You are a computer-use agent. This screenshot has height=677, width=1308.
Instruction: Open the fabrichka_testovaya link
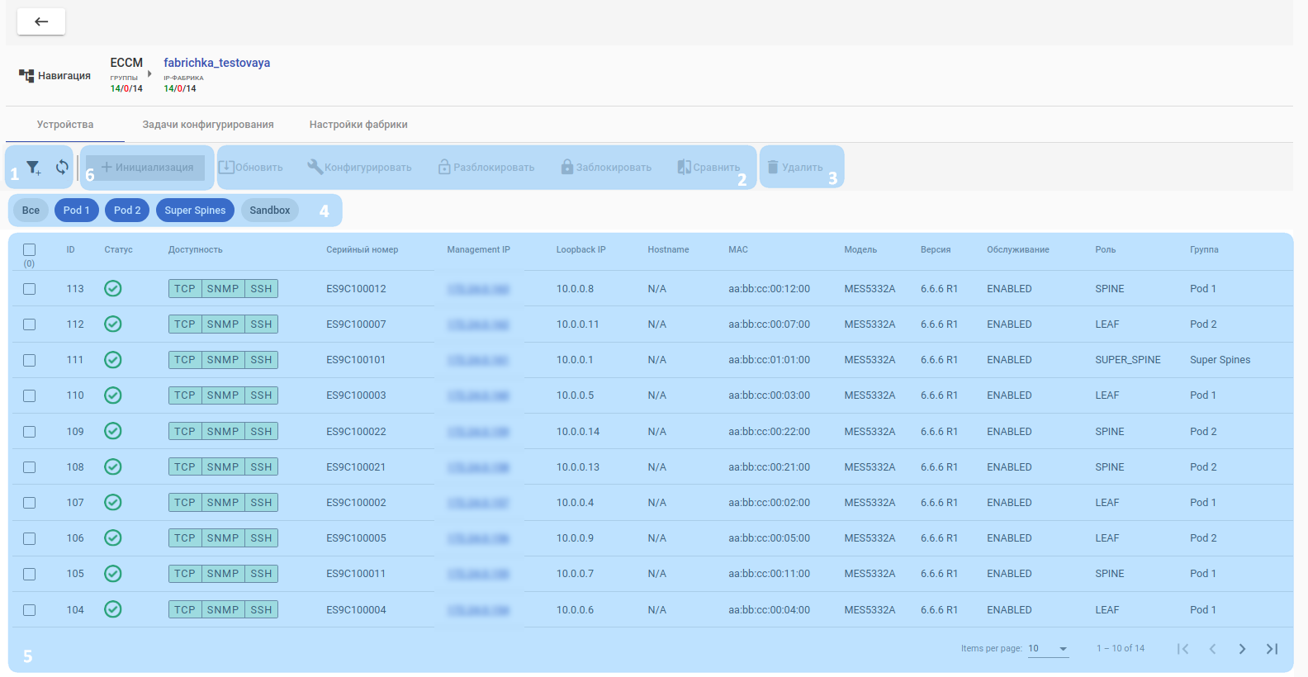216,63
